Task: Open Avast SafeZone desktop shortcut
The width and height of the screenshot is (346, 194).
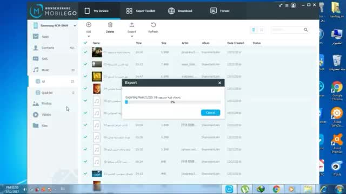Action: pyautogui.click(x=337, y=117)
